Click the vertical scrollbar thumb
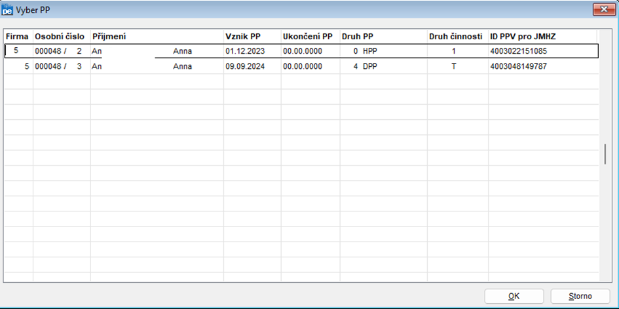This screenshot has width=619, height=309. click(x=605, y=154)
